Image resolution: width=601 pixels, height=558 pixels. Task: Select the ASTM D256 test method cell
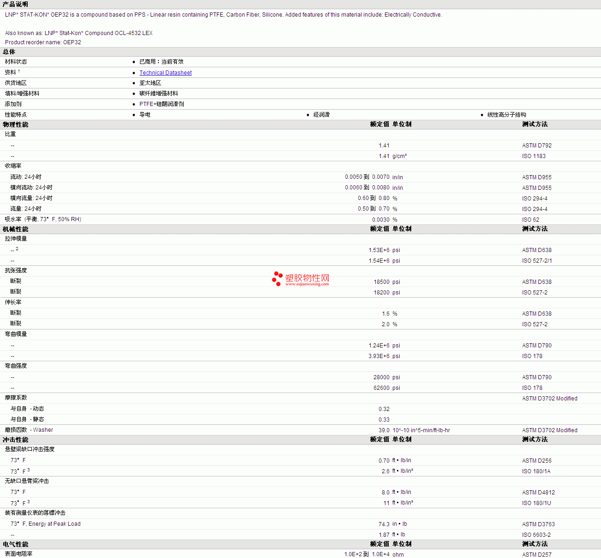click(x=537, y=461)
